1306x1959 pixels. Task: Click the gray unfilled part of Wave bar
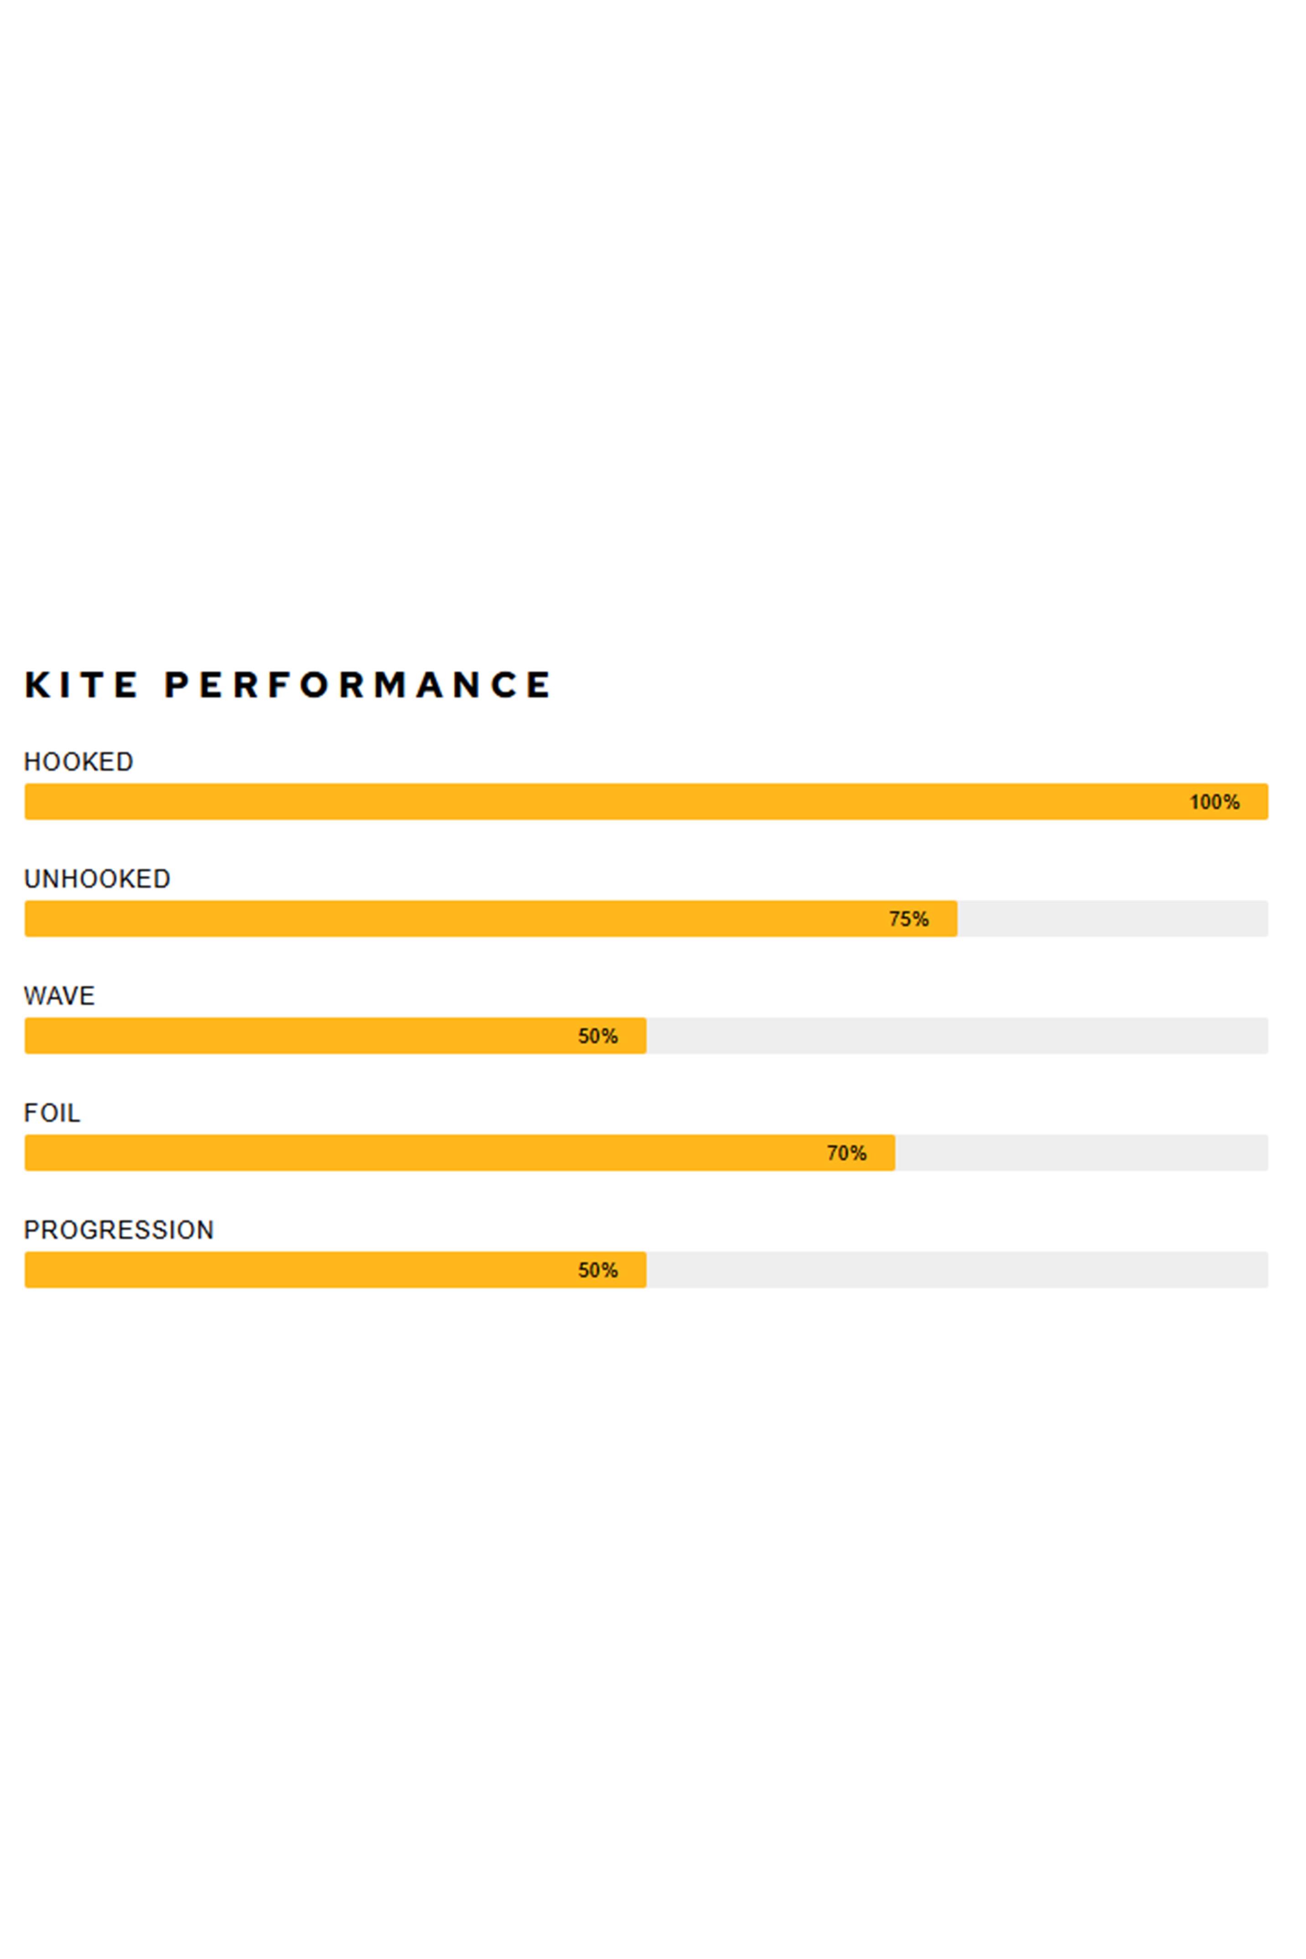(958, 1036)
